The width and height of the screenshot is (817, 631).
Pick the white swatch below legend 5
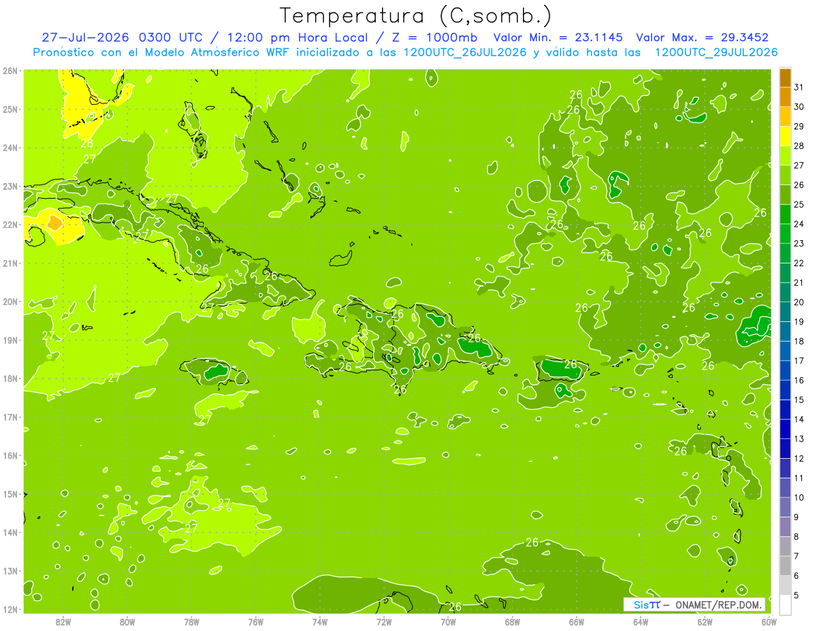(x=785, y=604)
